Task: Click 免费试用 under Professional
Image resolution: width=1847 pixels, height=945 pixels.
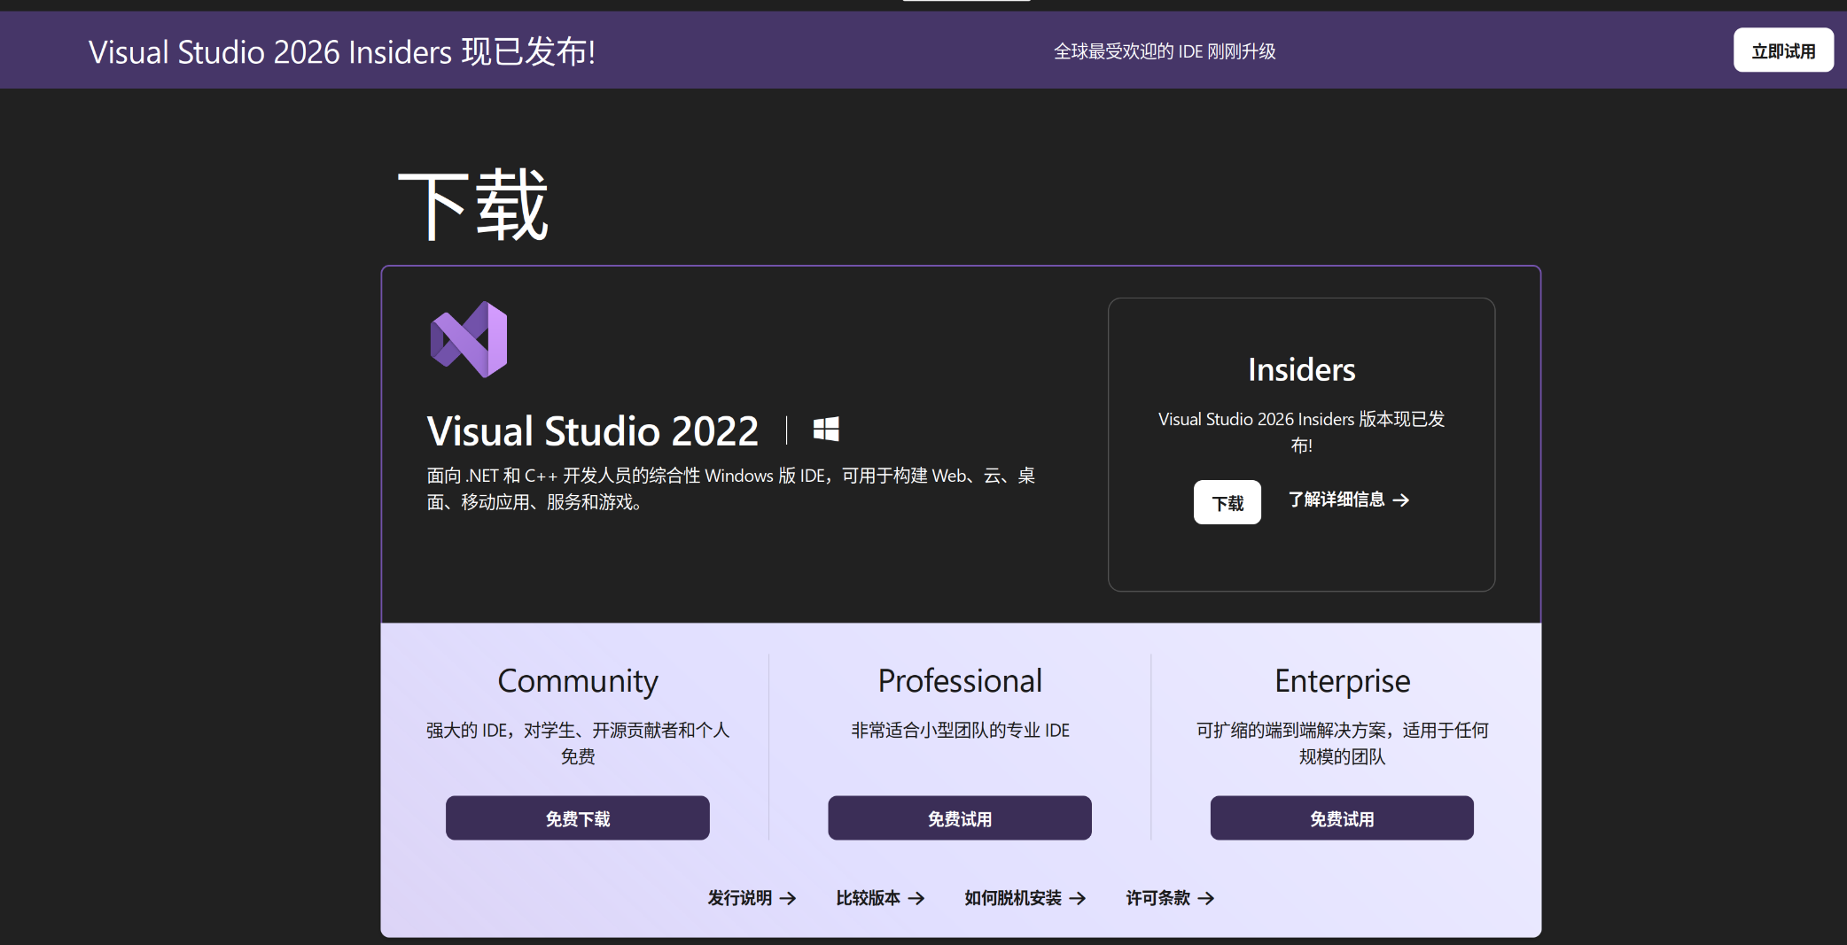Action: [x=960, y=818]
